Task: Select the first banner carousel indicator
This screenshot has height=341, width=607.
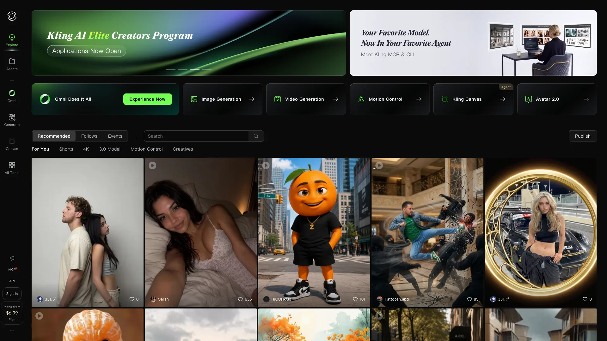Action: point(171,69)
